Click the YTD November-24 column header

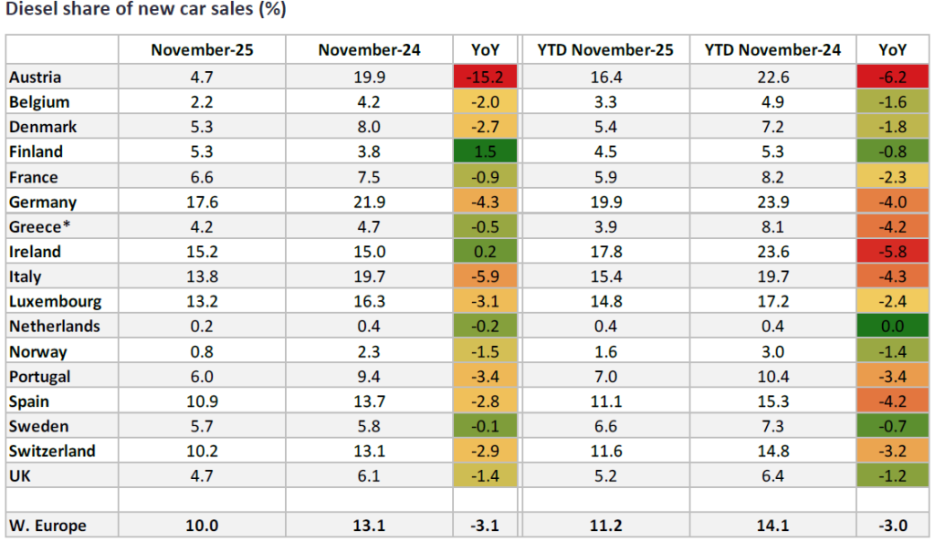772,49
